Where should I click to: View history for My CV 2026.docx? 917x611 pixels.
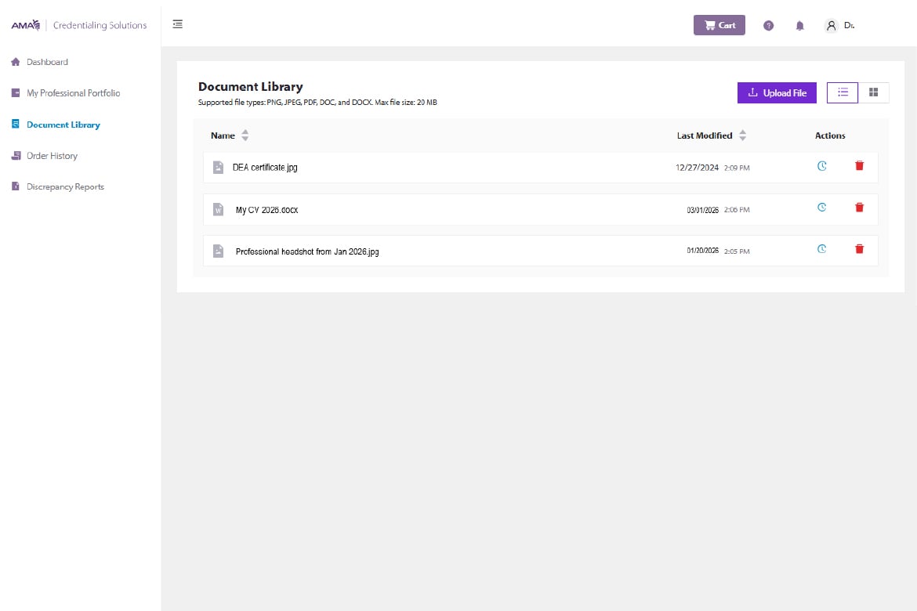[821, 208]
